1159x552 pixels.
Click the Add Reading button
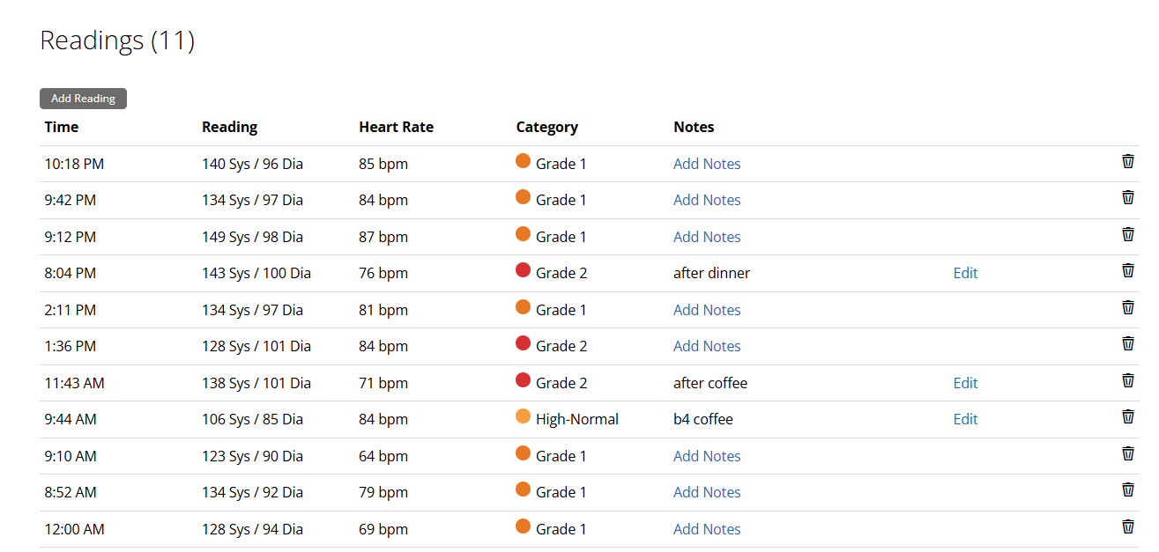[83, 99]
